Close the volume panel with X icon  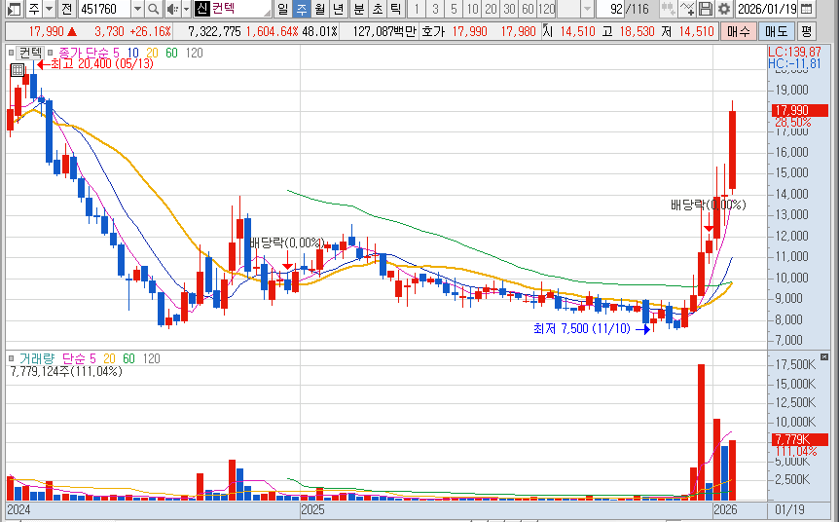pyautogui.click(x=824, y=356)
